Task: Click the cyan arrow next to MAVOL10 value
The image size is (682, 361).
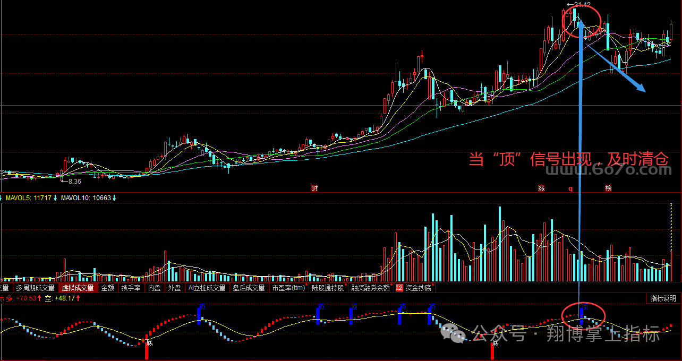Action: 114,198
